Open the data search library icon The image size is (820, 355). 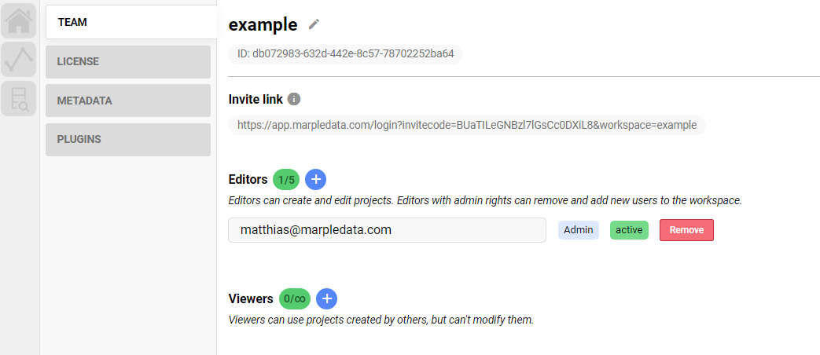coord(18,98)
